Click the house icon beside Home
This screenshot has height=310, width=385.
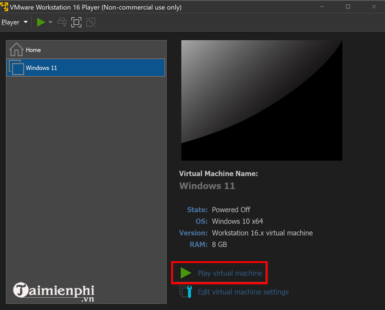pyautogui.click(x=16, y=49)
